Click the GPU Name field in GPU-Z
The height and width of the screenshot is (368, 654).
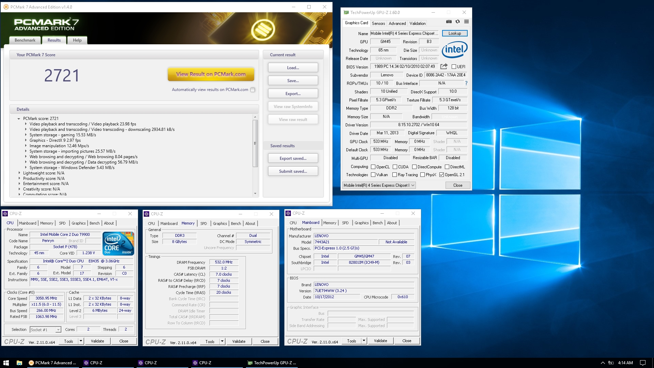(x=405, y=33)
